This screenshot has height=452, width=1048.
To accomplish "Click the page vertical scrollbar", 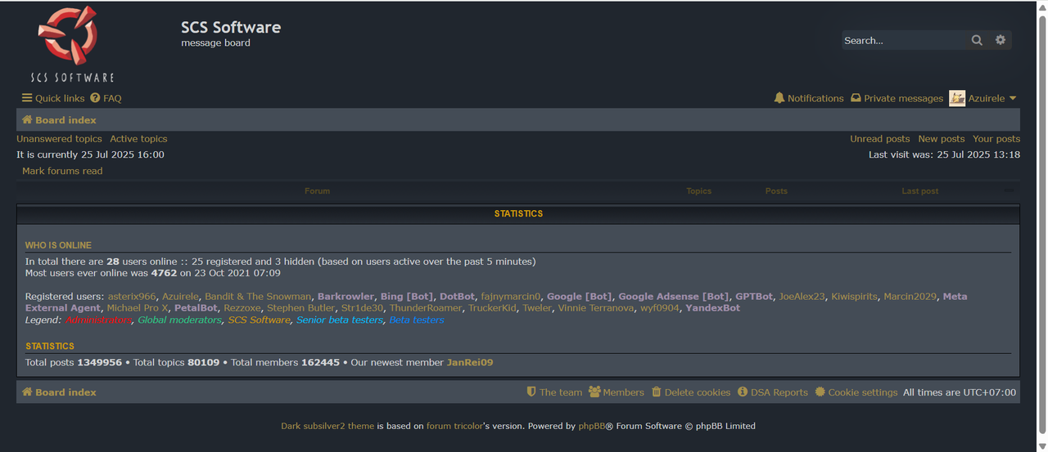I will (1042, 226).
